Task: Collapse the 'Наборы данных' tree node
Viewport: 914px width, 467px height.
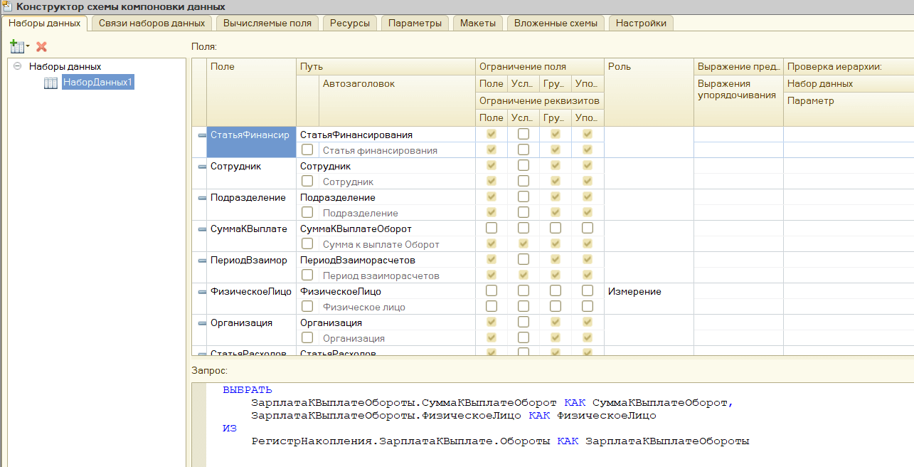Action: [16, 66]
